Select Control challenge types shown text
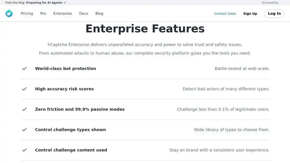Screen dimensions: 290x163 tap(70, 129)
